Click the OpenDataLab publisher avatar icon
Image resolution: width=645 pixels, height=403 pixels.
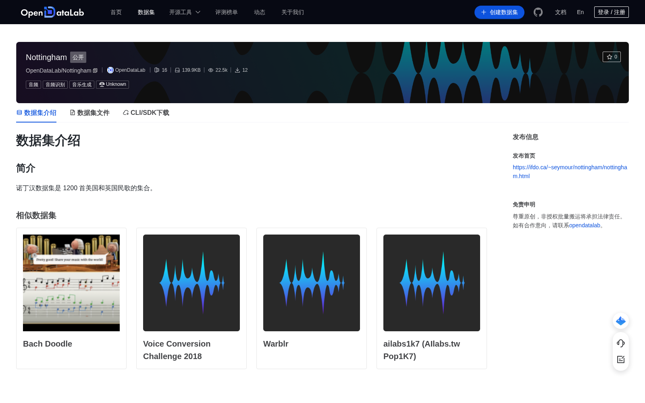tap(110, 70)
